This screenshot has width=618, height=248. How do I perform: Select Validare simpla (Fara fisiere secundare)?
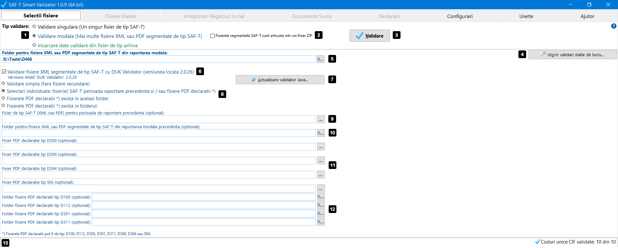point(4,84)
